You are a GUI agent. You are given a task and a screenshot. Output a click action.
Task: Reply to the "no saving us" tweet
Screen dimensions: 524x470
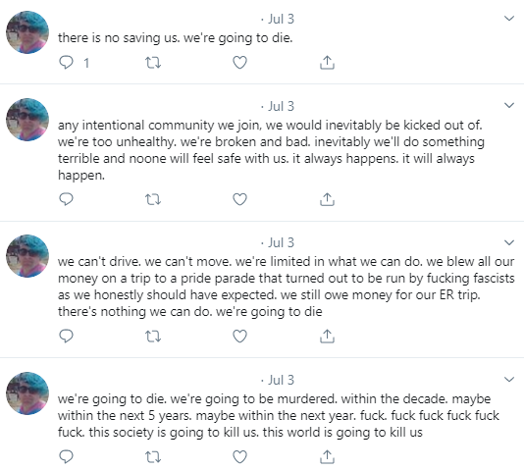pyautogui.click(x=66, y=63)
